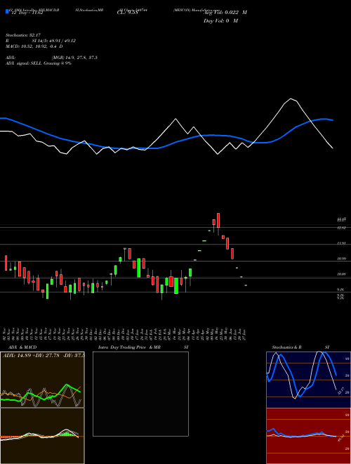Click the 'Stochastics & R' panel title

point(286,347)
